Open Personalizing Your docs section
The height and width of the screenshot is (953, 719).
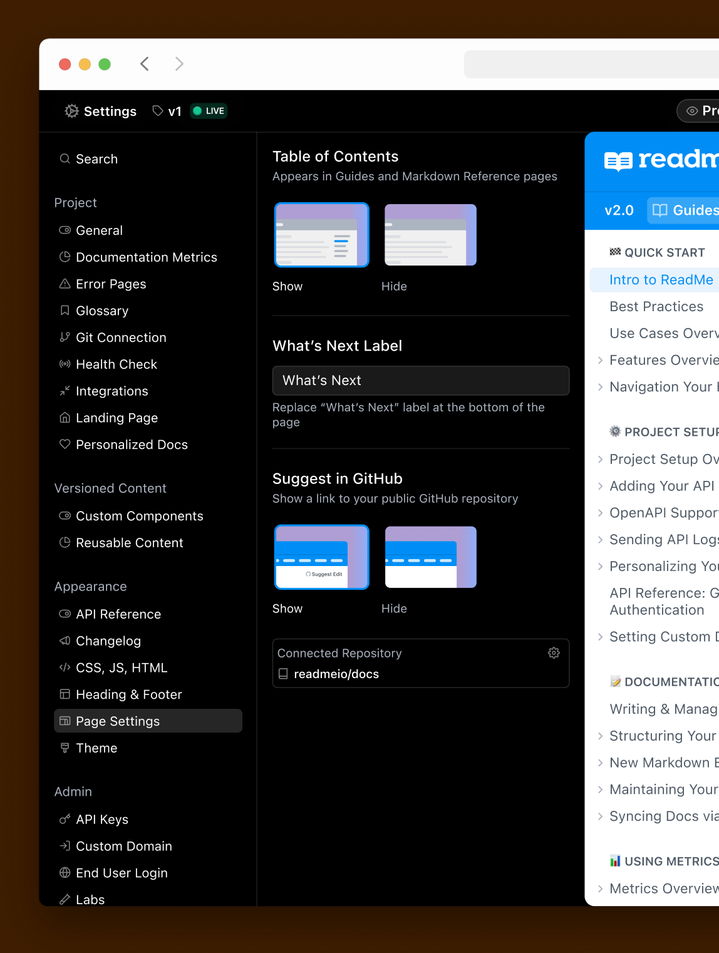(x=664, y=567)
